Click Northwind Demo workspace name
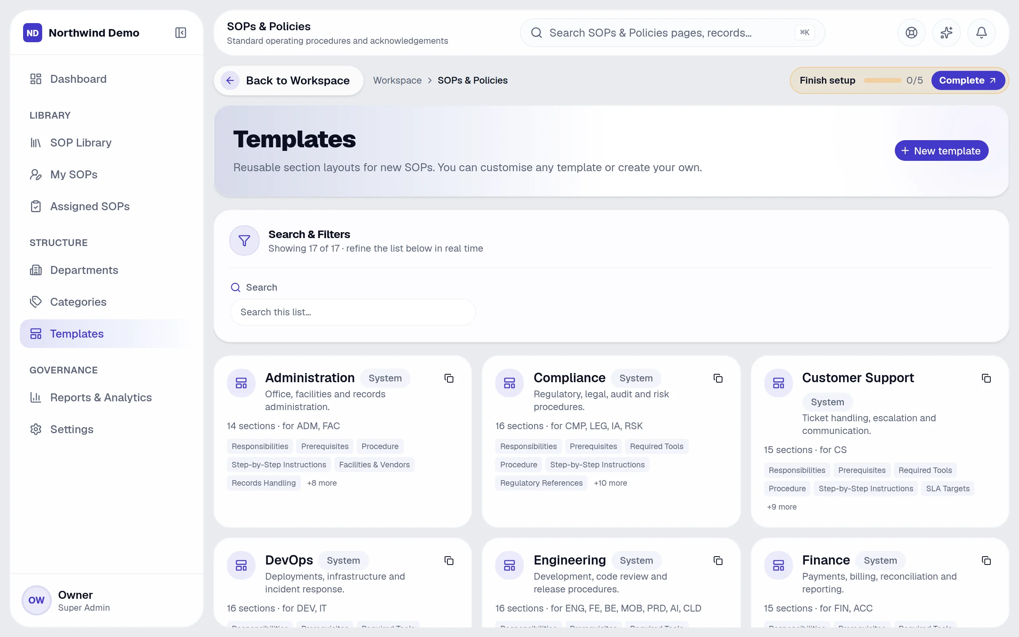1019x637 pixels. pyautogui.click(x=94, y=33)
